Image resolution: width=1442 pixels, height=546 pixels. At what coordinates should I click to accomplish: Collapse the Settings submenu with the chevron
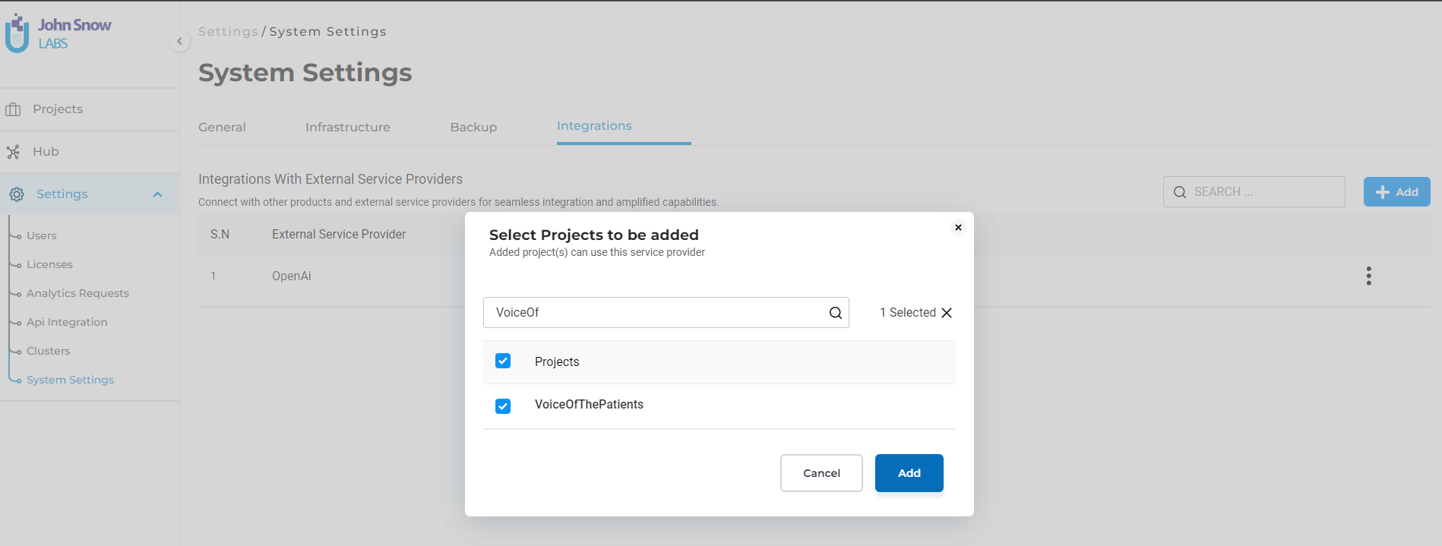coord(157,194)
